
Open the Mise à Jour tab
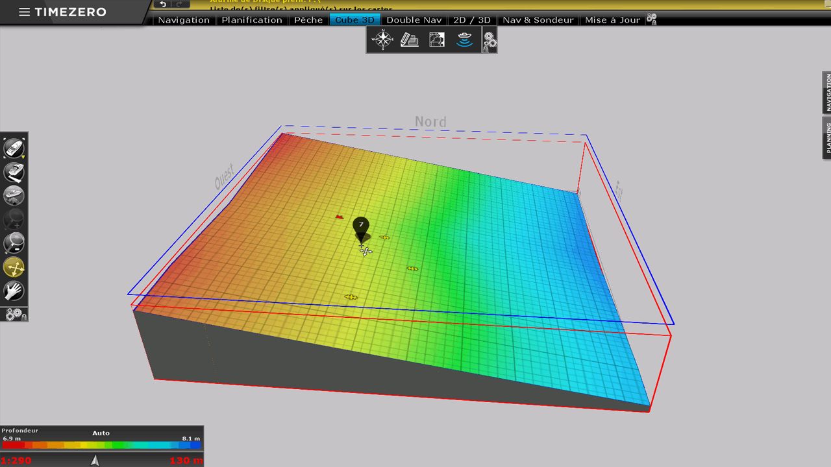[612, 20]
